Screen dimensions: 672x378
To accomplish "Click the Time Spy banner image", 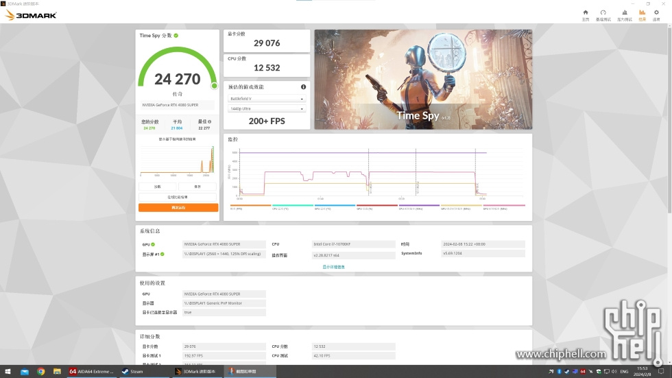I will pos(424,80).
